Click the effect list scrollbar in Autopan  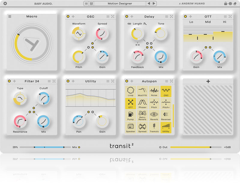tap(173, 116)
